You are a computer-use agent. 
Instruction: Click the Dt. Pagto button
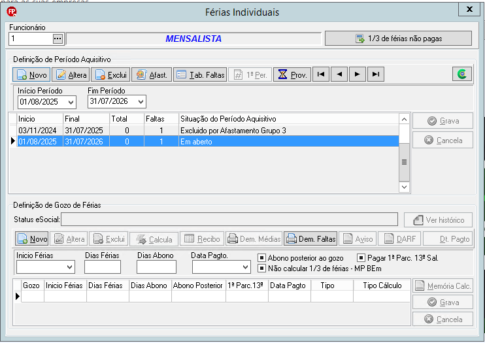point(448,238)
